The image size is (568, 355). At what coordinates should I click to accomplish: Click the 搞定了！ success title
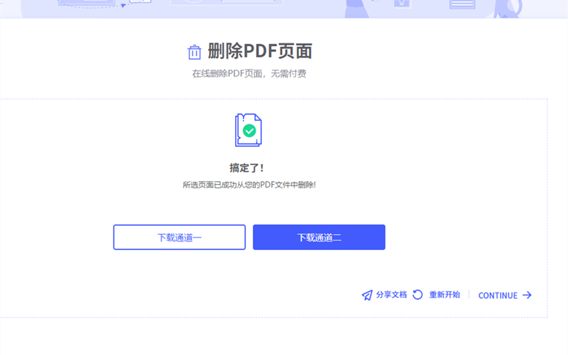(246, 168)
